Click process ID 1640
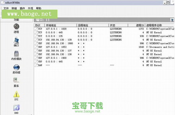Screen dimensions: 175x115 point(141,47)
